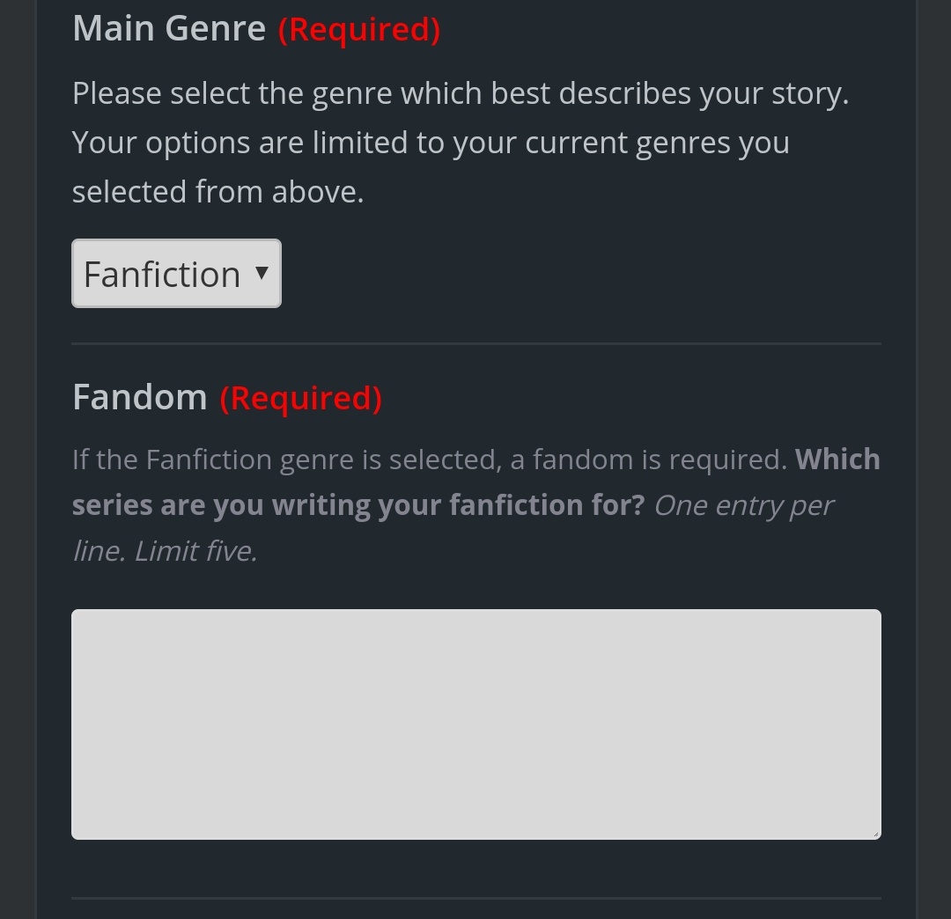This screenshot has width=951, height=919.
Task: Click the bold "series are you writing" question text
Action: point(358,505)
